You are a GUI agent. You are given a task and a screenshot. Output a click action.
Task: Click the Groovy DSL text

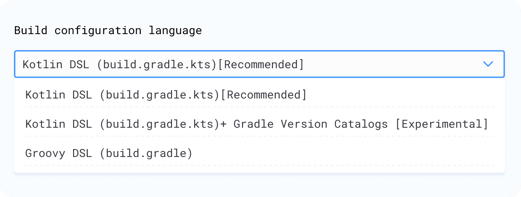(58, 153)
